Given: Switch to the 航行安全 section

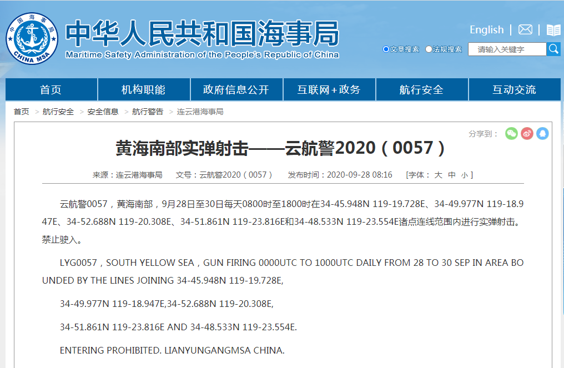Looking at the screenshot, I should point(422,89).
